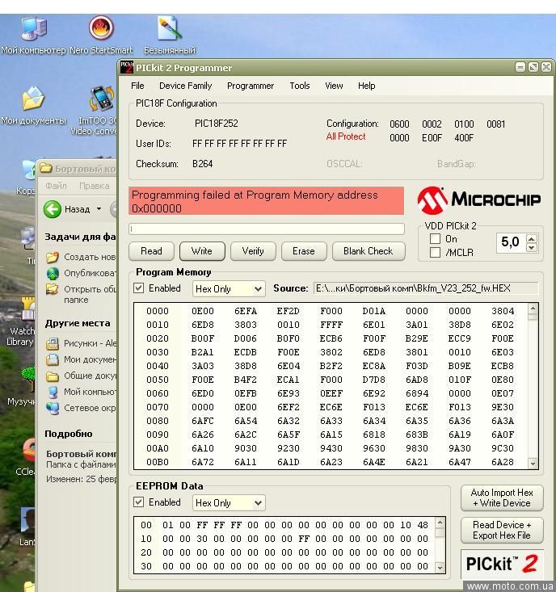Click the Write button
Viewport: 556px width, 592px height.
click(202, 251)
